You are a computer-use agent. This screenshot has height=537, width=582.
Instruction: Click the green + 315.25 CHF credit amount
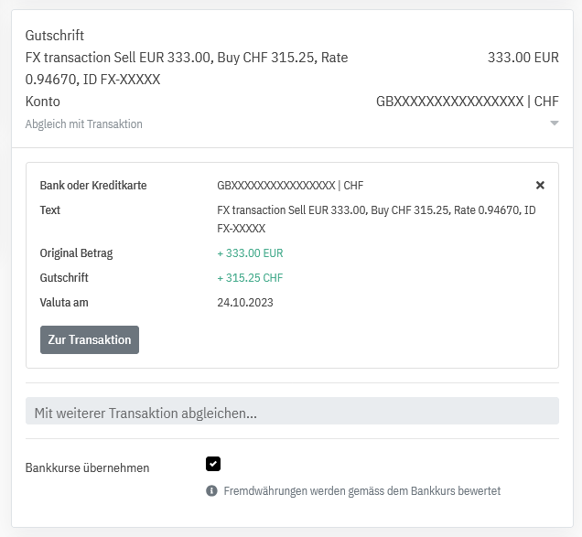click(x=250, y=278)
